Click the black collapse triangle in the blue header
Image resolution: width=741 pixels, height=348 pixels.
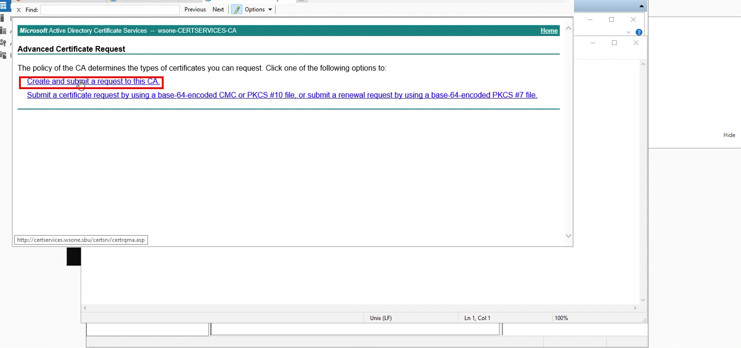(x=641, y=6)
